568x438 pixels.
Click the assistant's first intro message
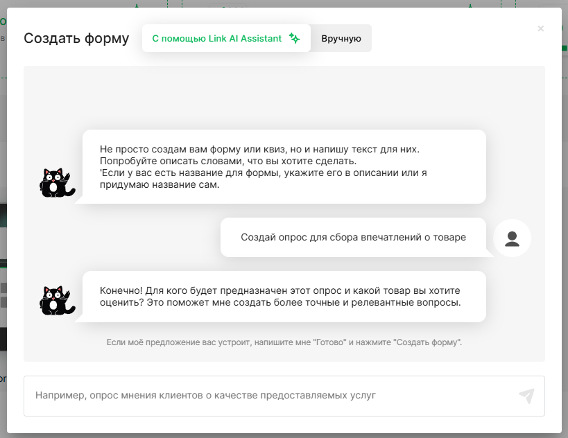point(284,166)
